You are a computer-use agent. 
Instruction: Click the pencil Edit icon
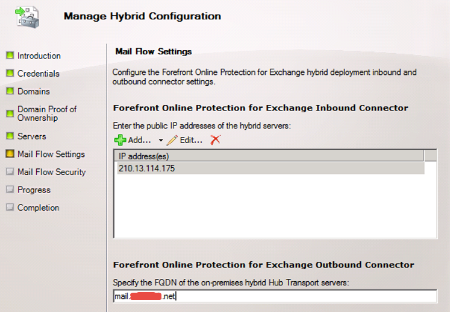(x=172, y=140)
